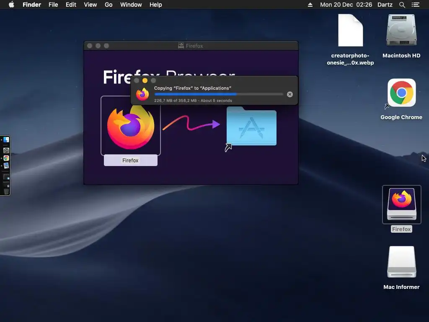The width and height of the screenshot is (429, 322).
Task: Click the Mac Informer label
Action: (x=401, y=287)
